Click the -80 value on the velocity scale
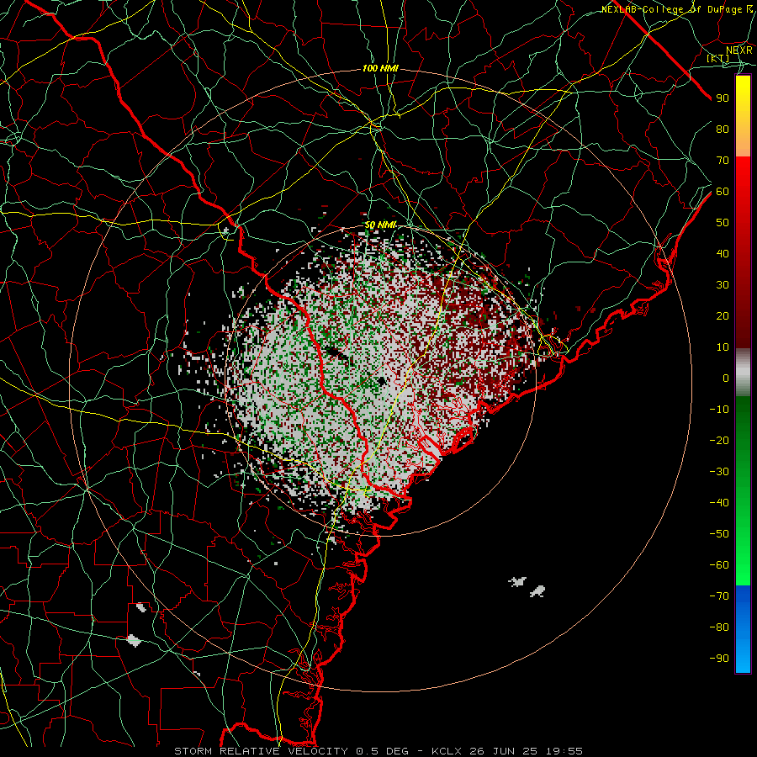 [x=719, y=627]
